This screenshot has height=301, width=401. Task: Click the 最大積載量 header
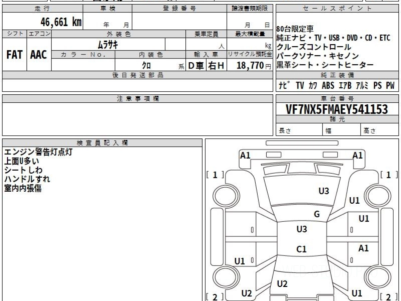(250, 34)
